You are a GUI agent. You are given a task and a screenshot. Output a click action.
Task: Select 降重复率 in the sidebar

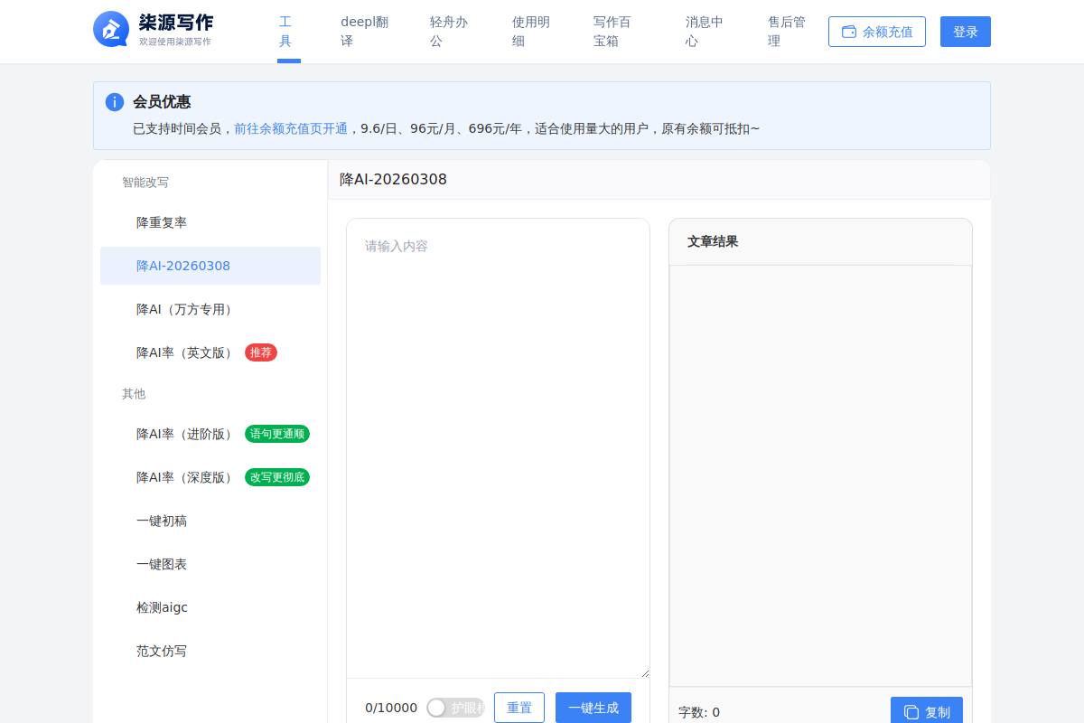(210, 222)
